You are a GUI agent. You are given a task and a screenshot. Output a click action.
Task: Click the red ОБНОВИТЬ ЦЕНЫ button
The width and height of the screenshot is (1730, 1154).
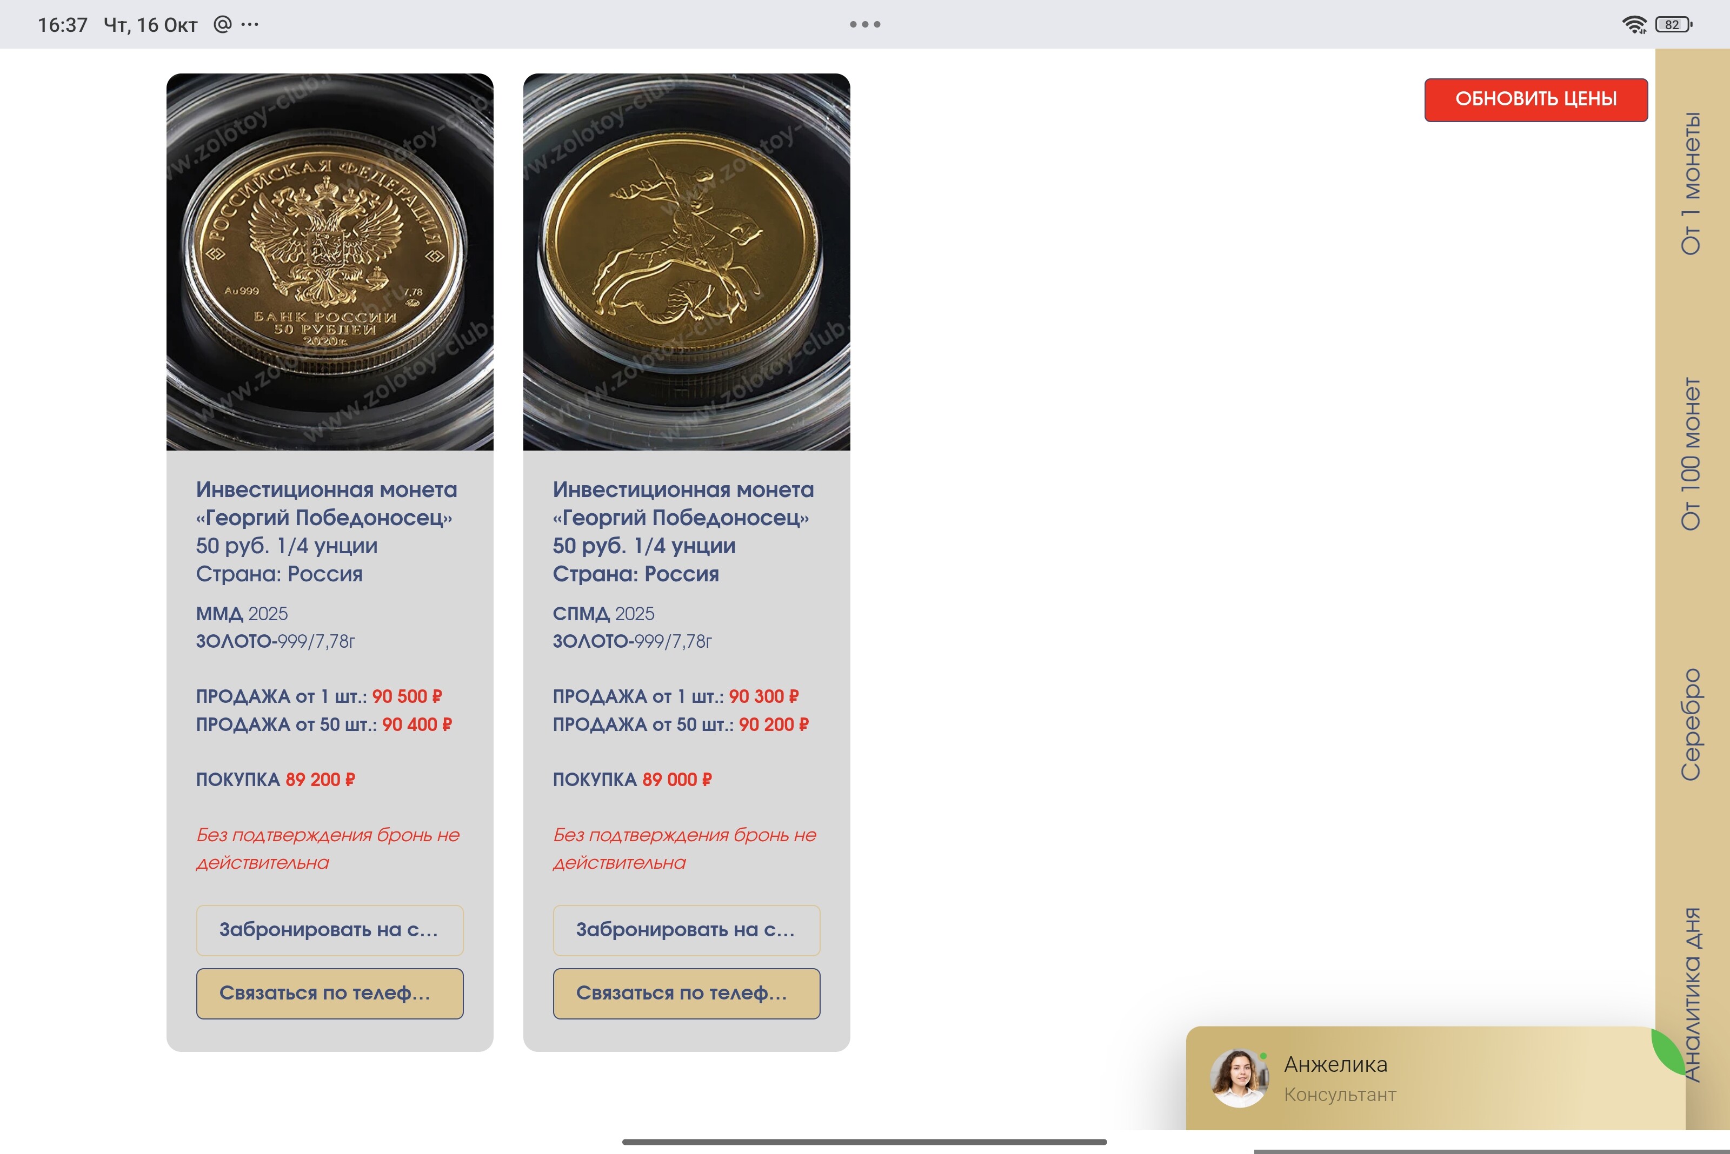click(1535, 99)
